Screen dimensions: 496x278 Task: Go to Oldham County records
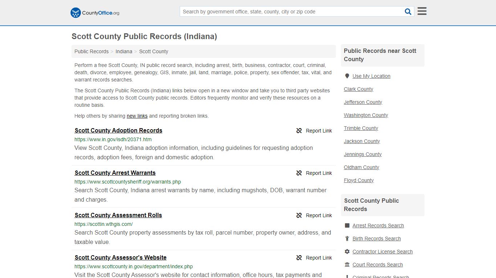[x=361, y=167]
